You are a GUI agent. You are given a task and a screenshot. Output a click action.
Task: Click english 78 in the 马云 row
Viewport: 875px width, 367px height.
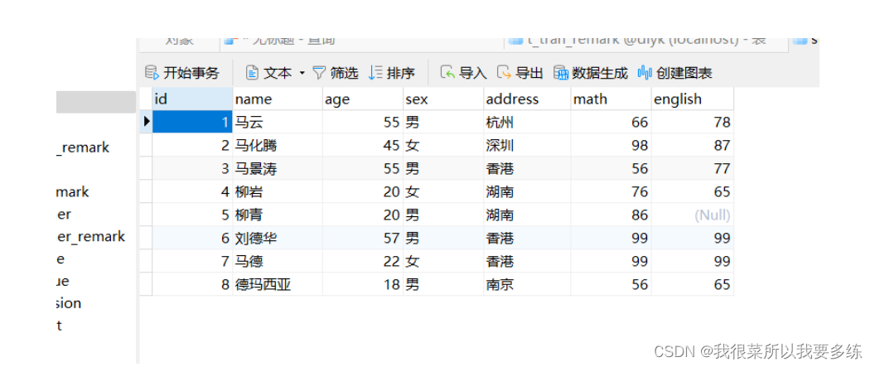point(693,122)
